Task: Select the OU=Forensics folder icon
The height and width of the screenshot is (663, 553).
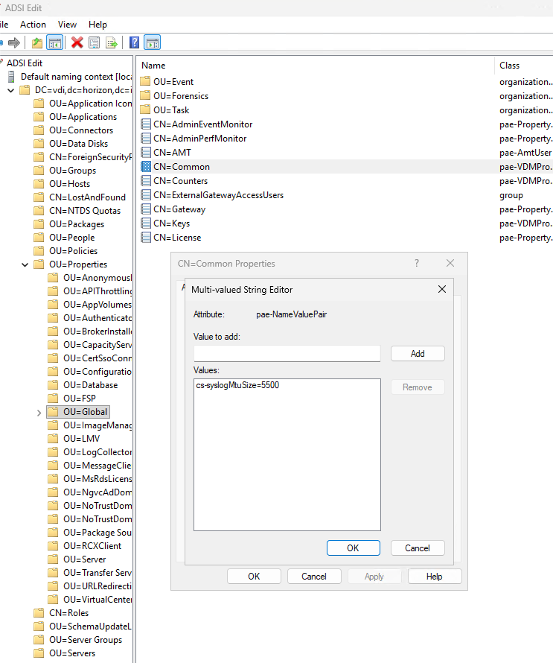Action: coord(145,95)
